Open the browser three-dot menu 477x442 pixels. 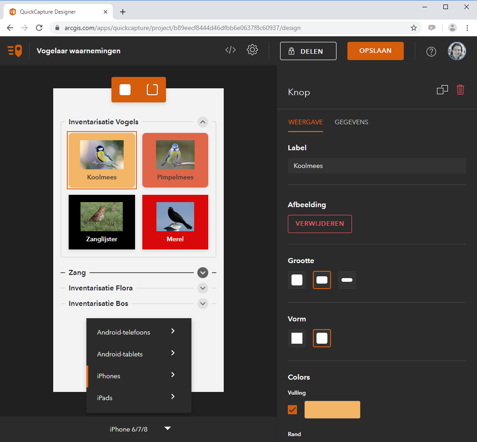(467, 28)
